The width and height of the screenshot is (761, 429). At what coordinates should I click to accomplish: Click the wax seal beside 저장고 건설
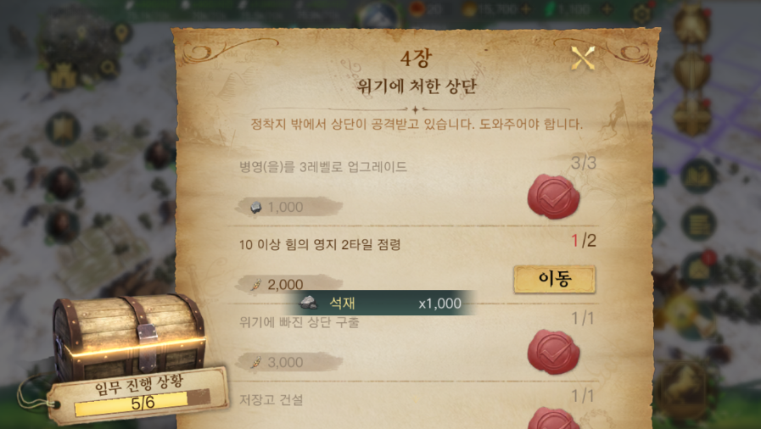click(x=554, y=418)
